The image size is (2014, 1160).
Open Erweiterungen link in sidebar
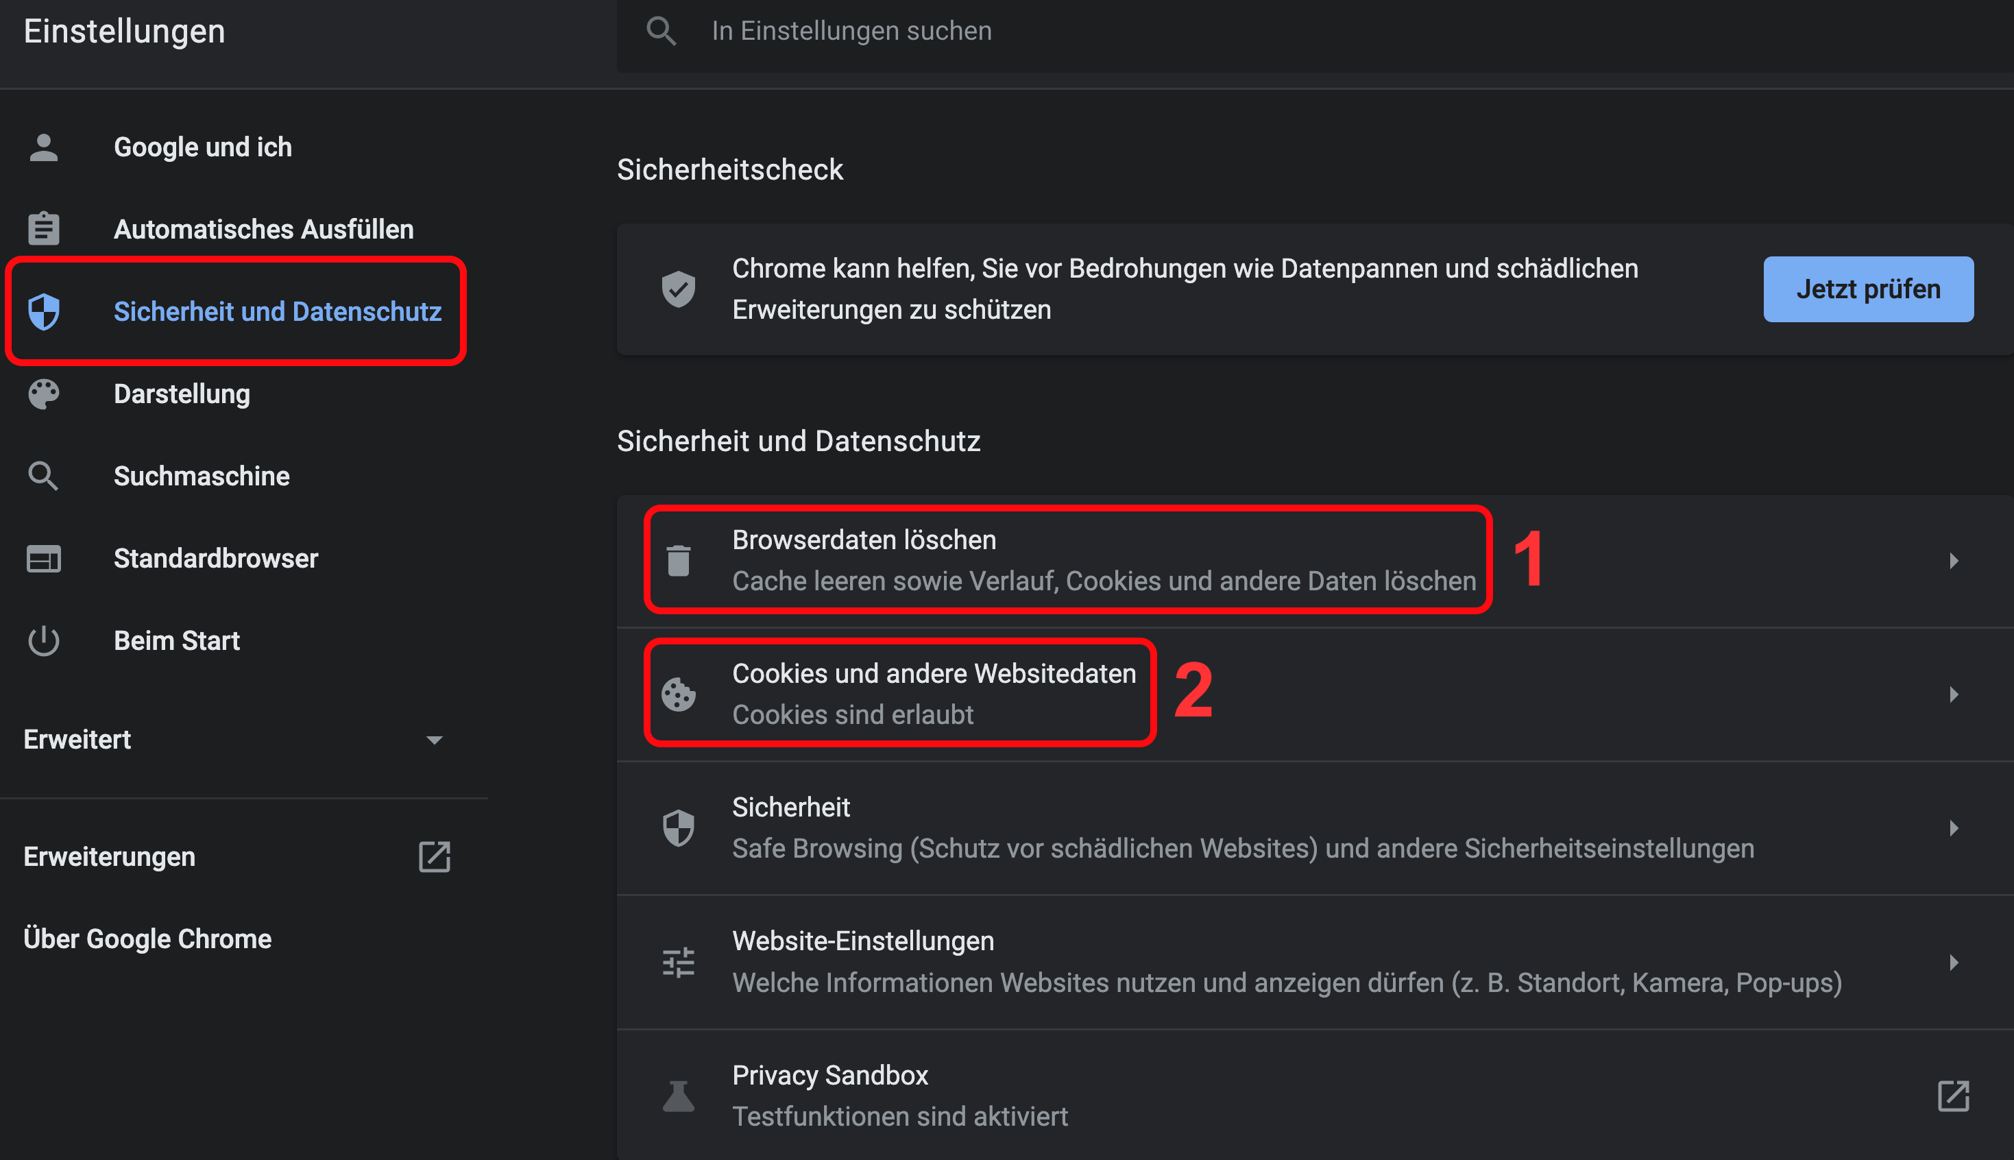coord(109,856)
